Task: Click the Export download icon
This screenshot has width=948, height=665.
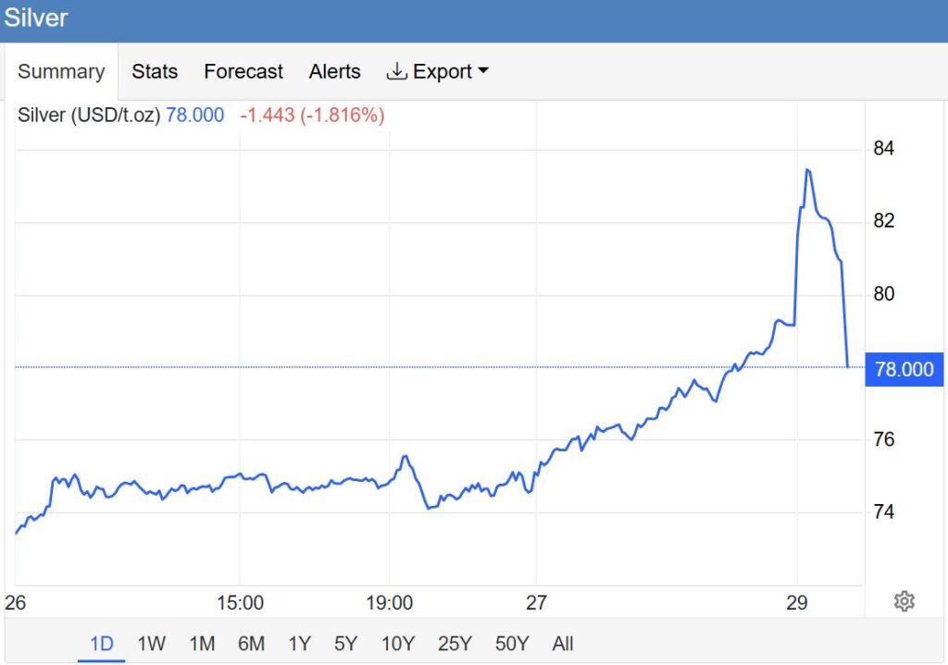Action: pyautogui.click(x=397, y=71)
